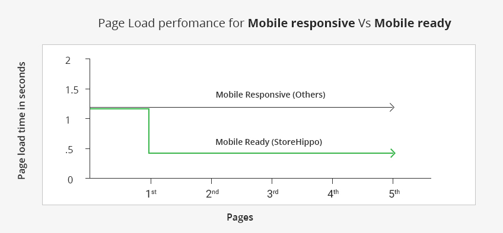Click the bold 'Mobile ready' title words
This screenshot has height=233, width=503.
(413, 23)
